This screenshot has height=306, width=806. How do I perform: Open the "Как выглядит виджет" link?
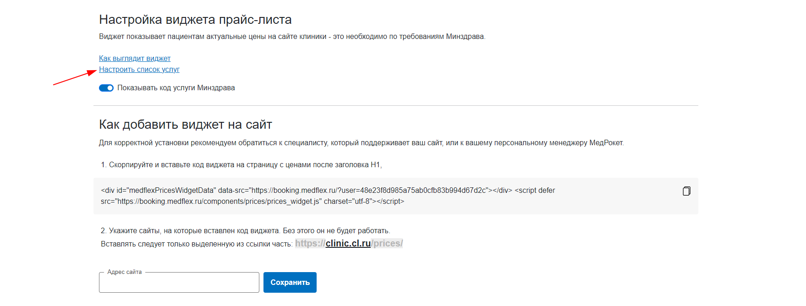(x=135, y=59)
